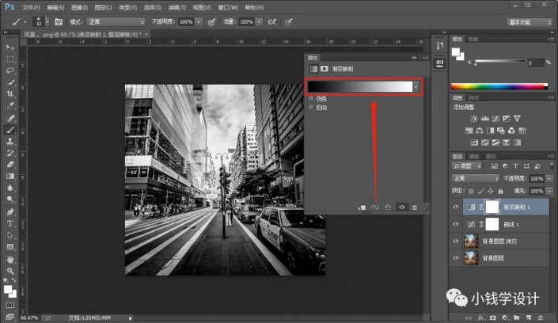The height and width of the screenshot is (323, 558).
Task: Select the Rectangle shape tool
Action: click(x=10, y=247)
